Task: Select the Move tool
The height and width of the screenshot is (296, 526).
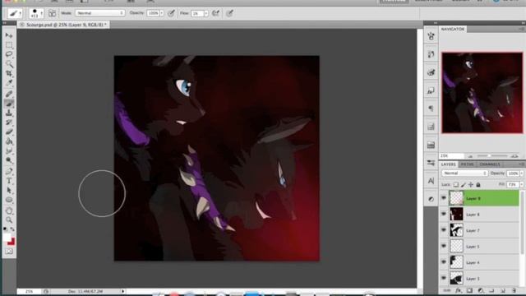Action: [x=9, y=35]
